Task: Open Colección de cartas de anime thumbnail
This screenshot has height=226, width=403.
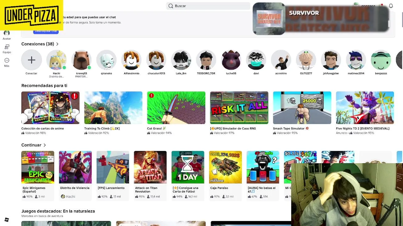Action: coord(50,108)
